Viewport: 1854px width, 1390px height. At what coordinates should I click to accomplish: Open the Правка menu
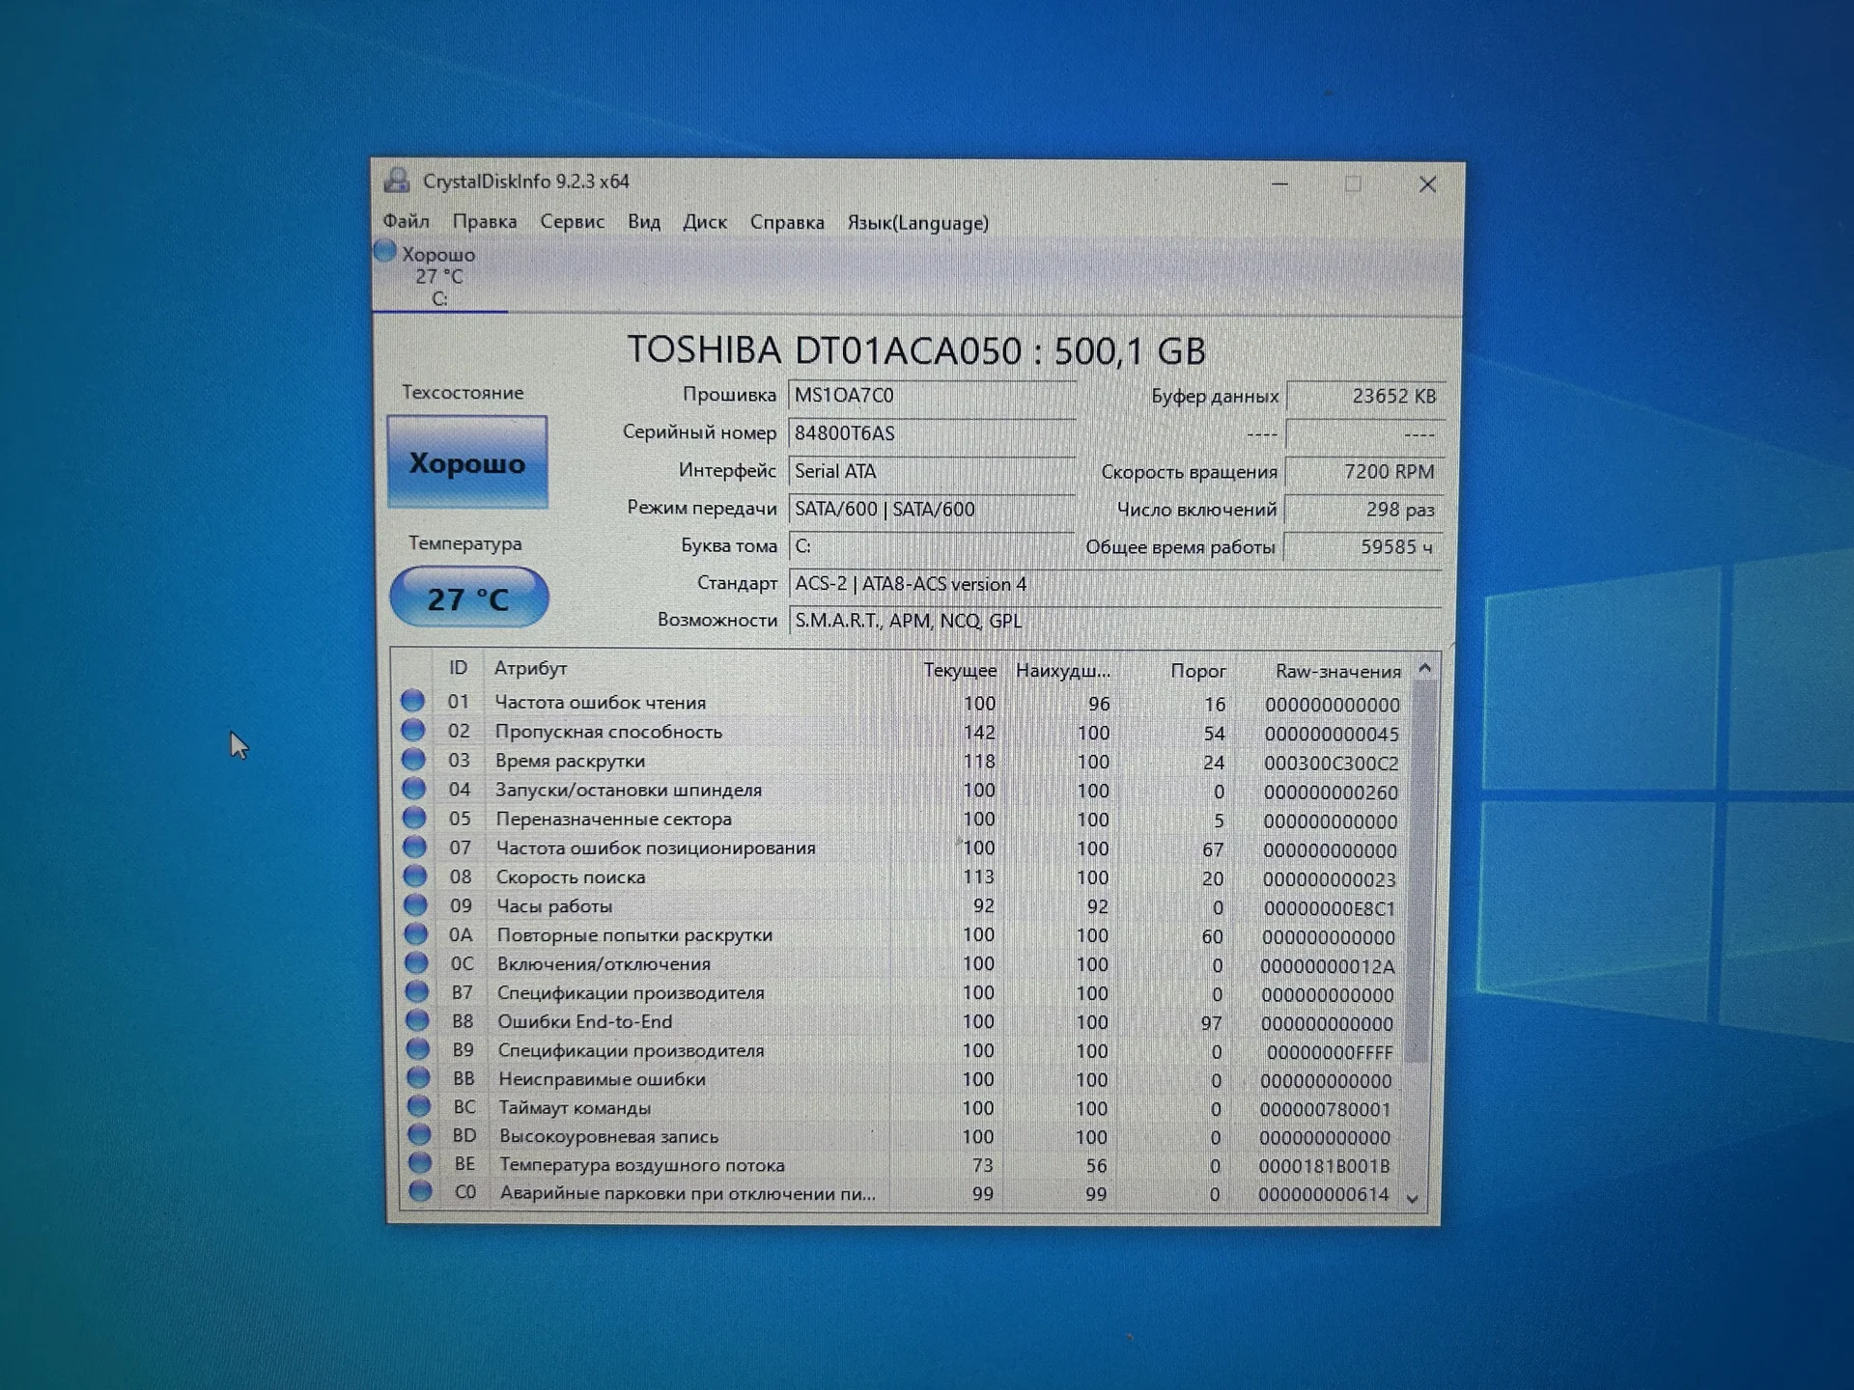click(x=485, y=222)
